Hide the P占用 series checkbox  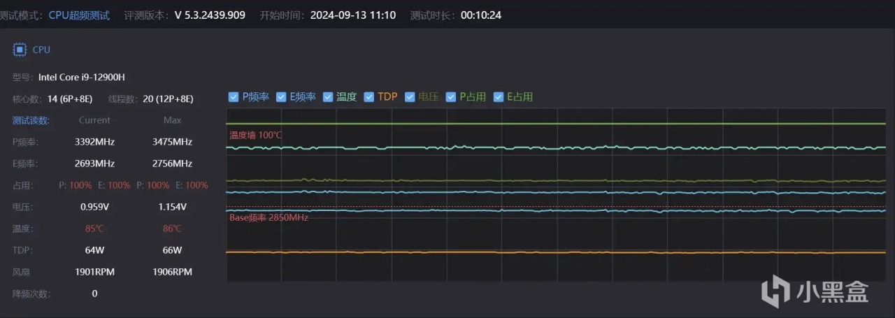[x=451, y=97]
